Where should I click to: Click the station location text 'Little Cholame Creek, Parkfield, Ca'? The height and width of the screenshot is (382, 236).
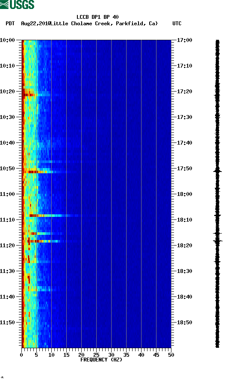tap(104, 24)
